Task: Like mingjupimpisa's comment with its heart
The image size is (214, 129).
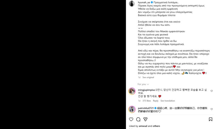Action: [x=212, y=91]
